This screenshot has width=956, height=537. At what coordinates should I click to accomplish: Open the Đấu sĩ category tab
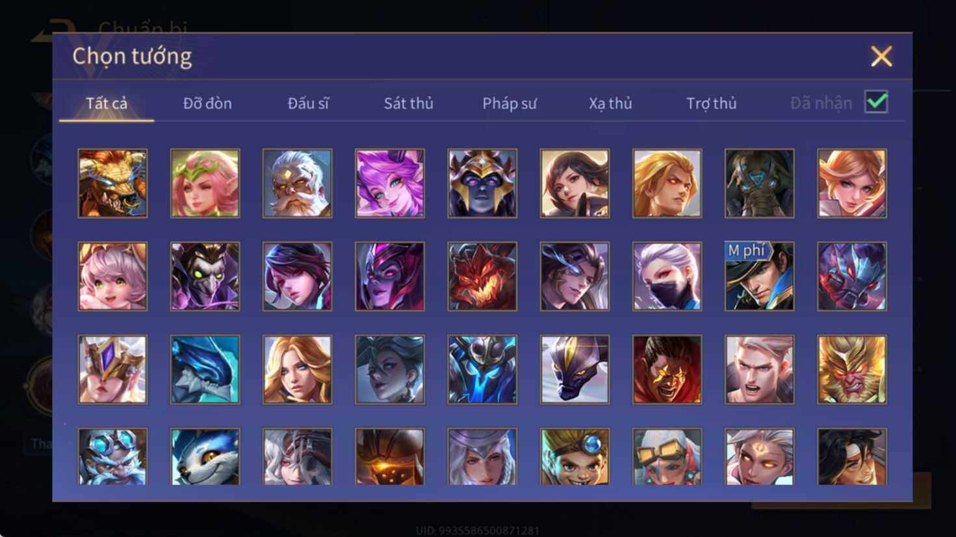tap(308, 103)
